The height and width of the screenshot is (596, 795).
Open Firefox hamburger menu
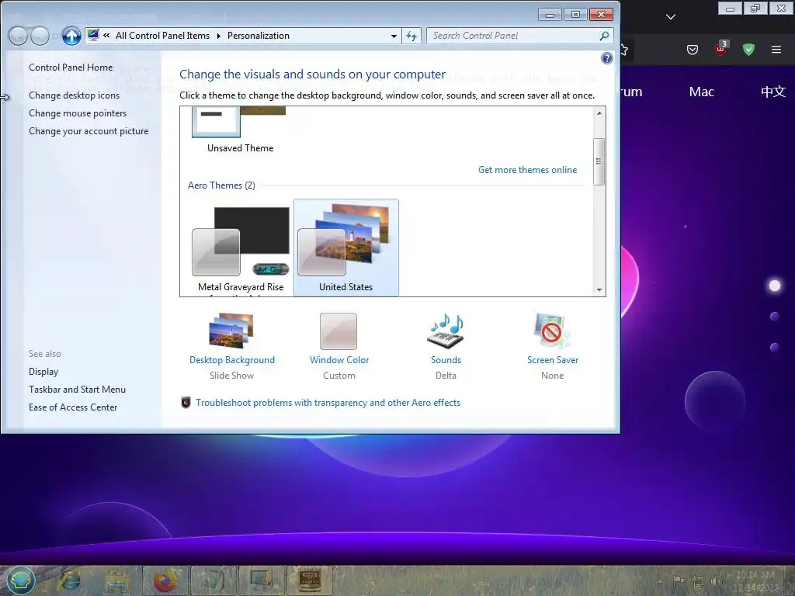(776, 49)
